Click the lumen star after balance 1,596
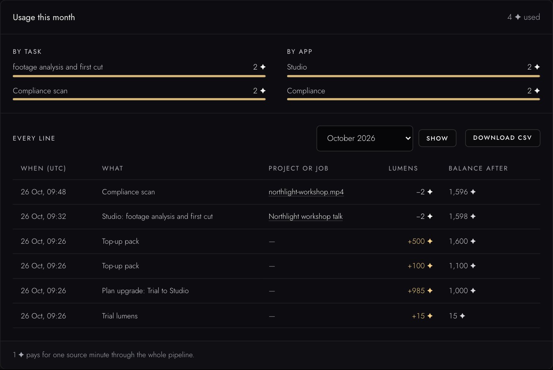Screen dimensions: 553x370 473,192
